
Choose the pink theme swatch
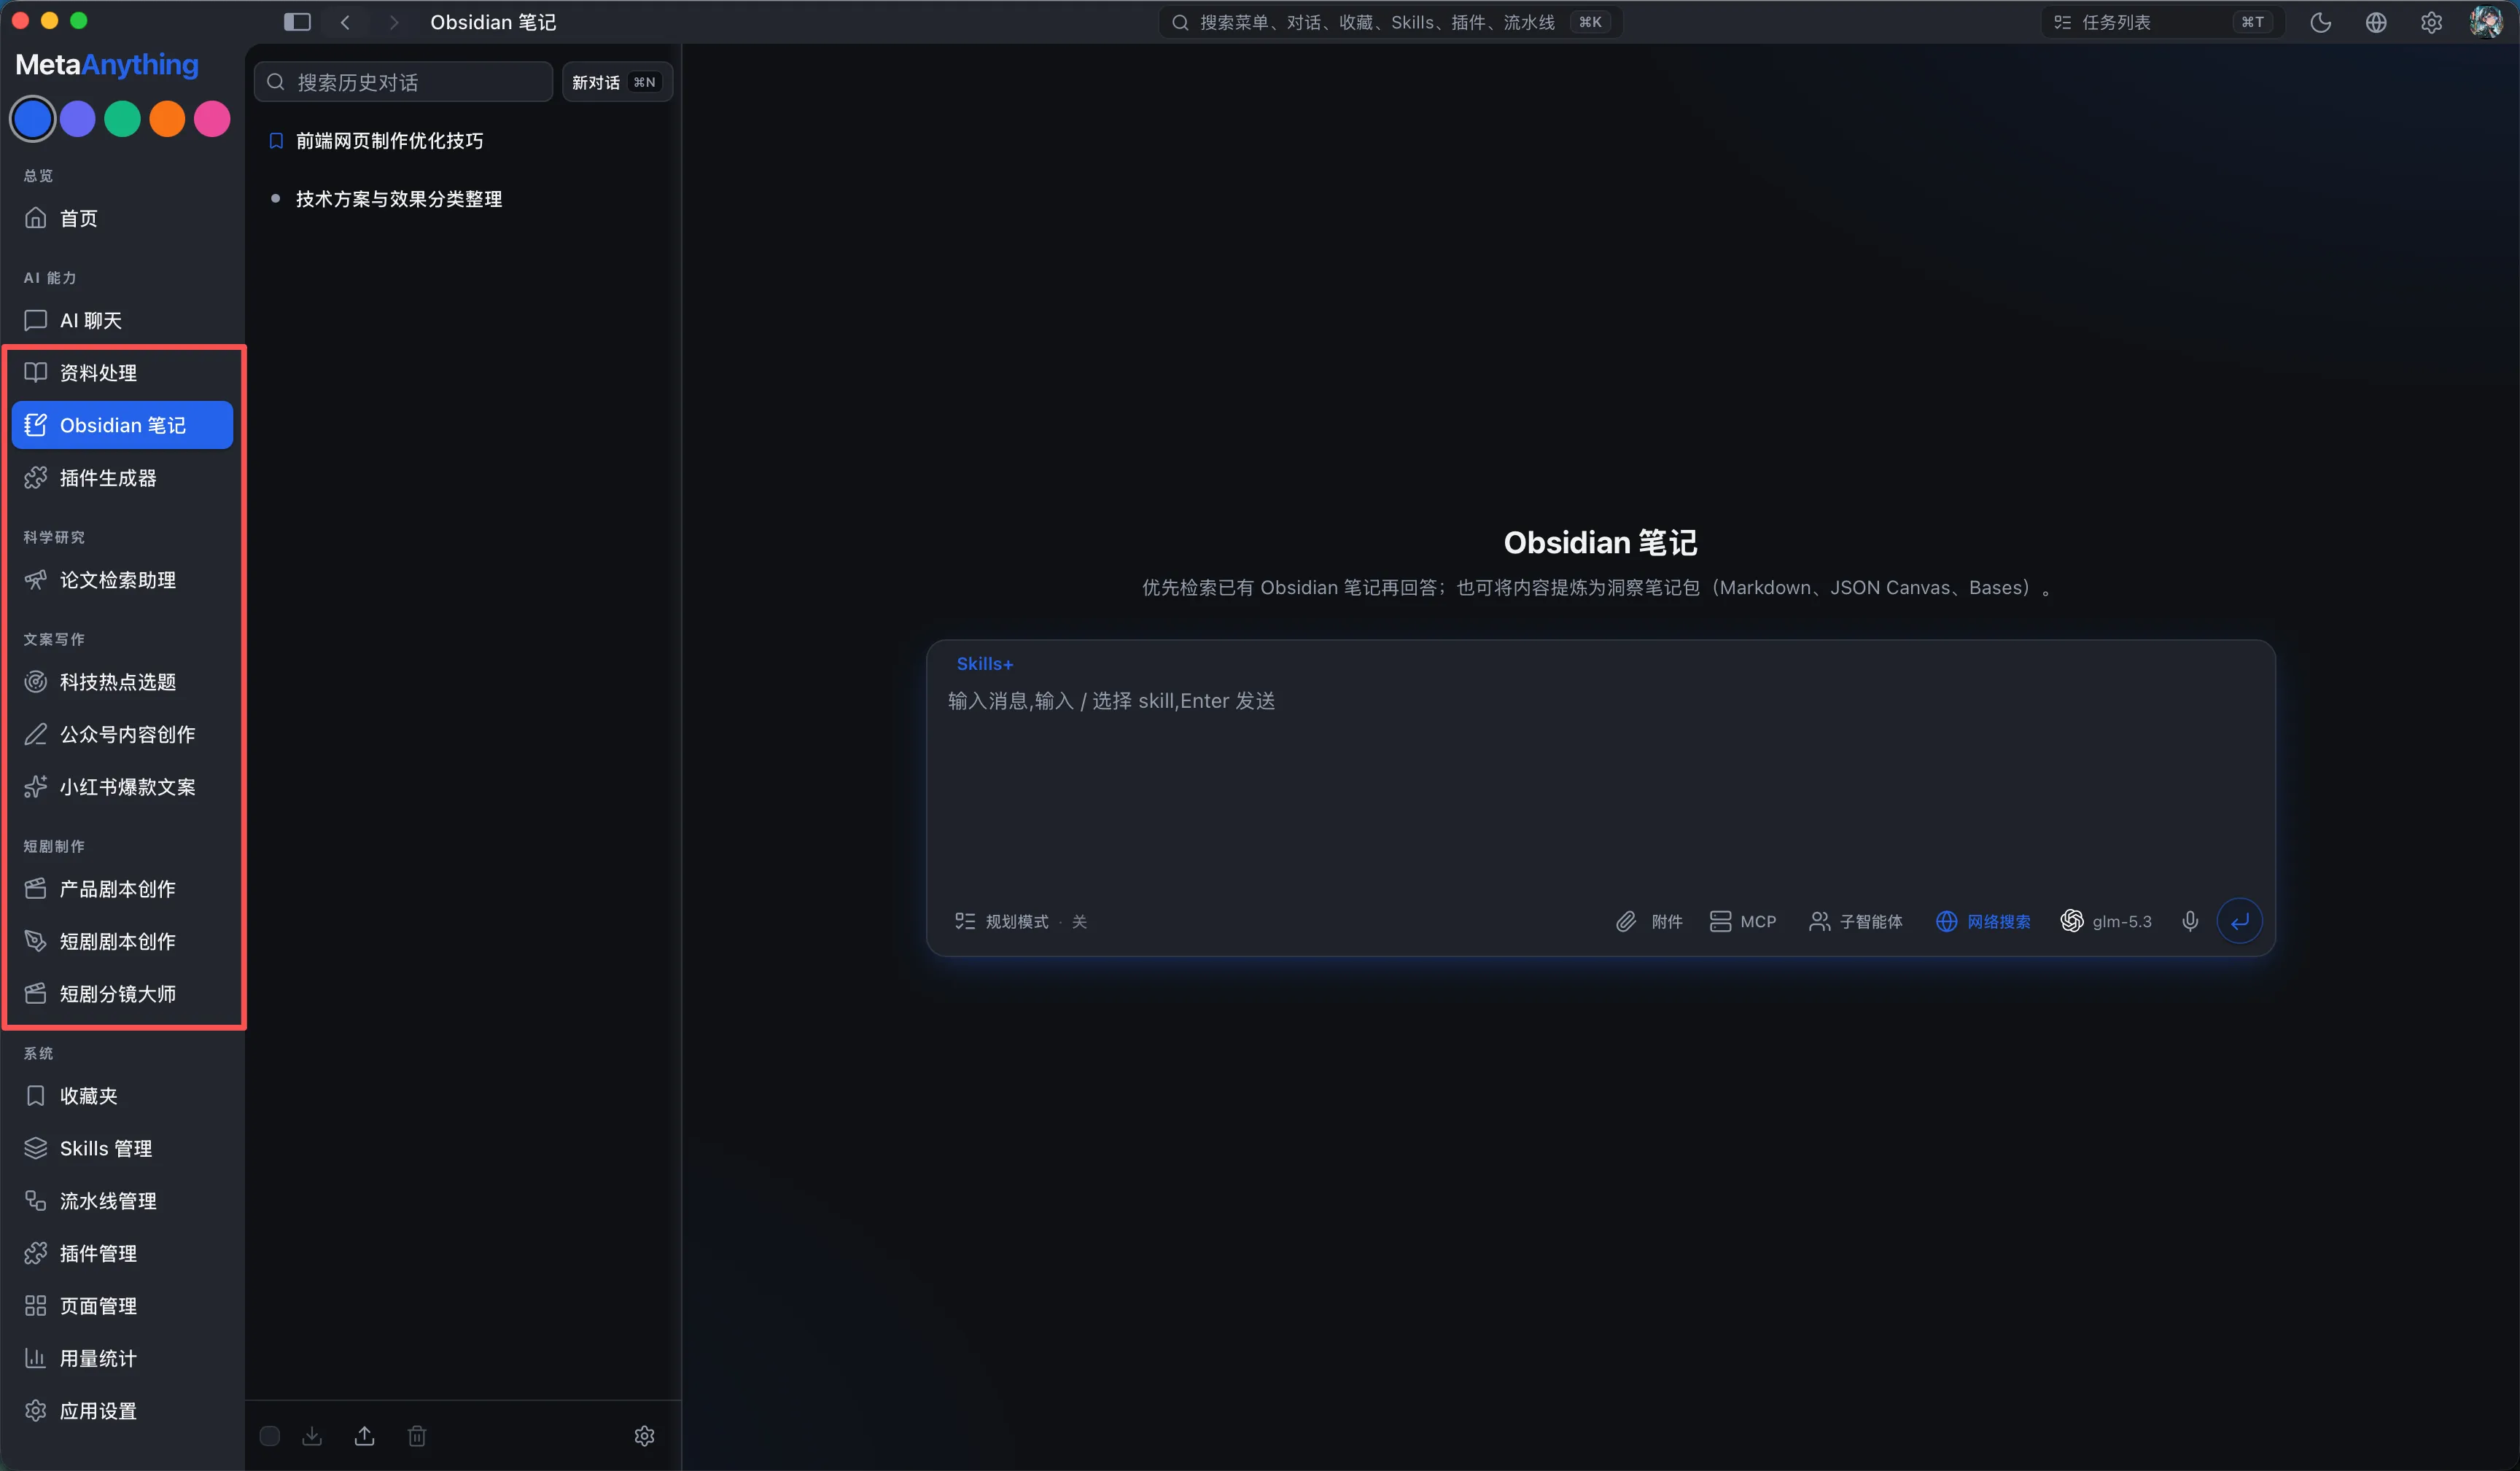212,119
